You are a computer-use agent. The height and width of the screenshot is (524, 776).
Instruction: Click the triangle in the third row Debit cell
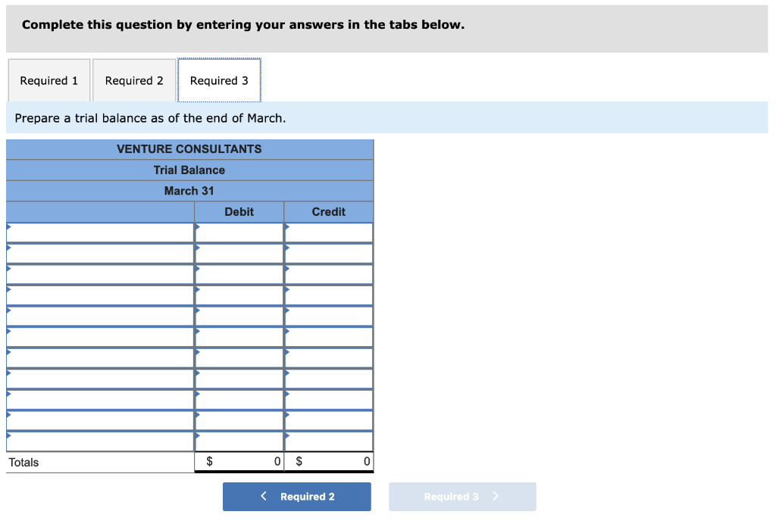pyautogui.click(x=199, y=270)
